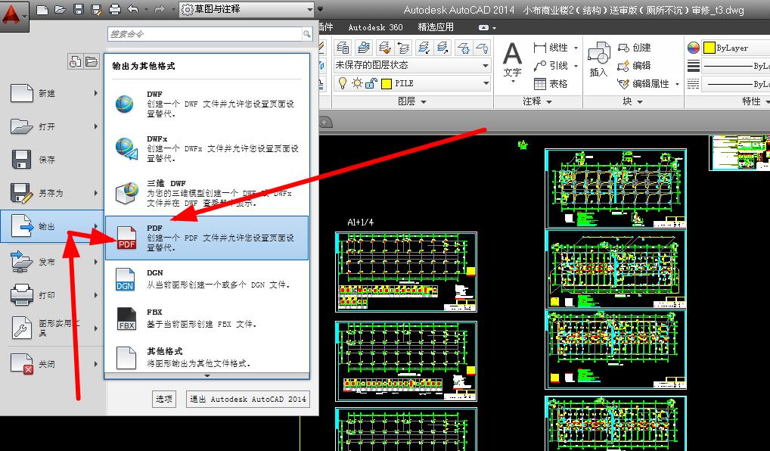Expand the 另存为 submenu arrow

96,193
